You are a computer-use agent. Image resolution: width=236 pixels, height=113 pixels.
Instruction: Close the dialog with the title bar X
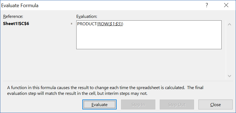point(226,5)
